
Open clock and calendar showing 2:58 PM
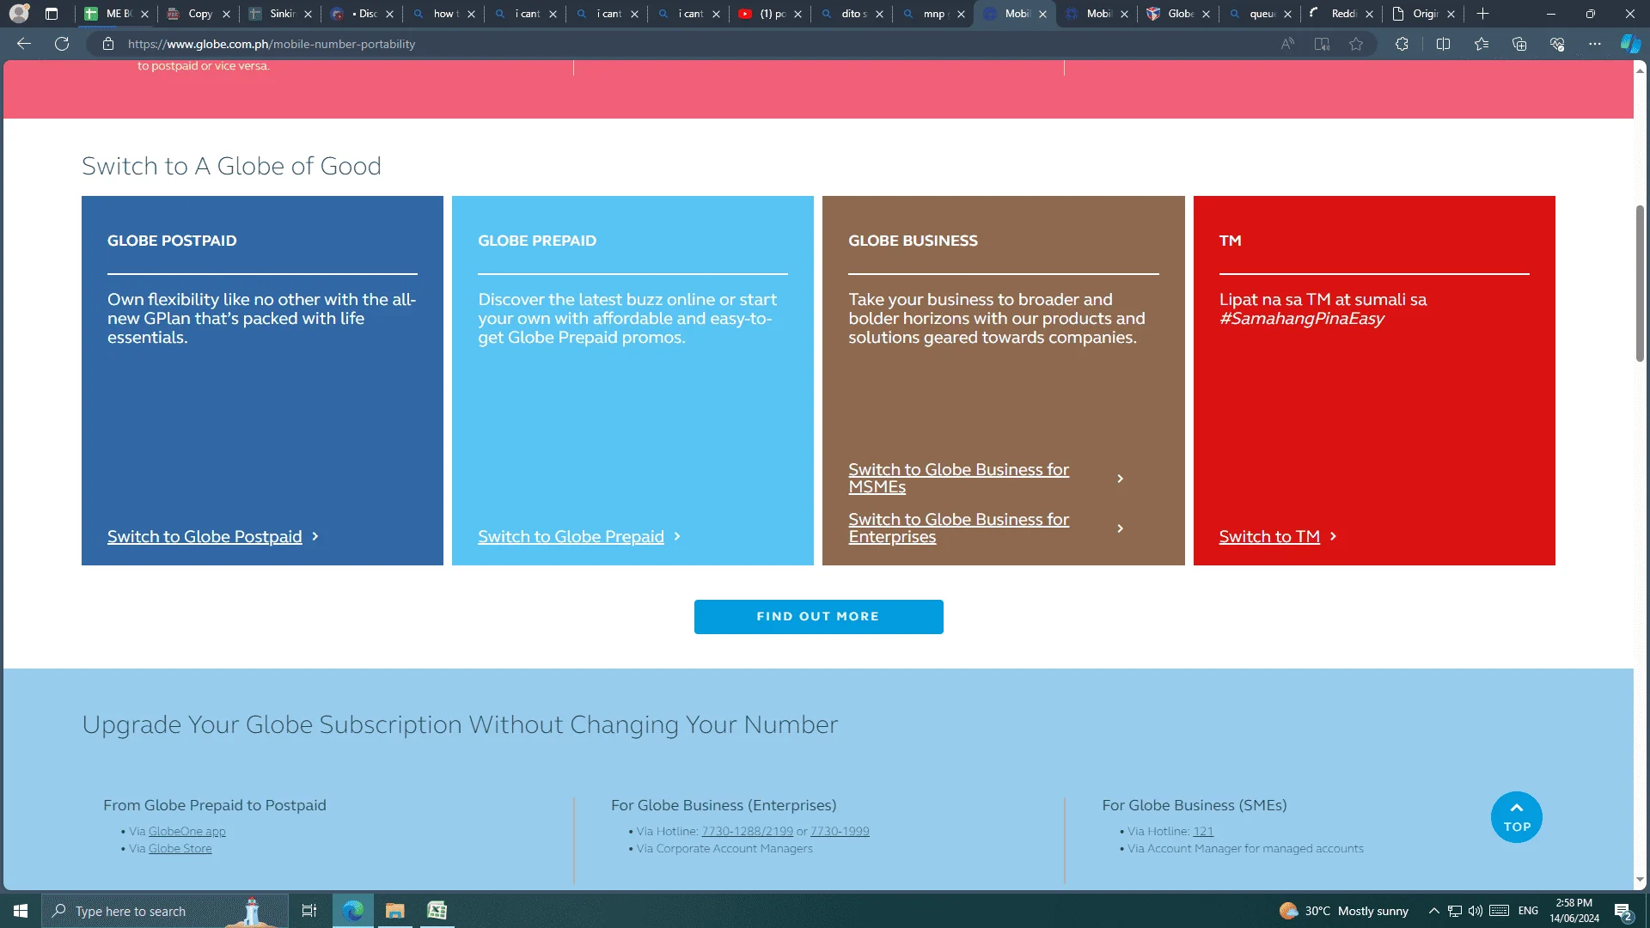(x=1574, y=911)
